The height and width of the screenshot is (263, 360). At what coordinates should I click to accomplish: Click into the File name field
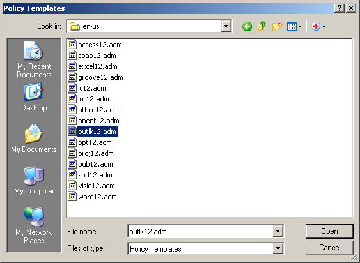pos(200,231)
